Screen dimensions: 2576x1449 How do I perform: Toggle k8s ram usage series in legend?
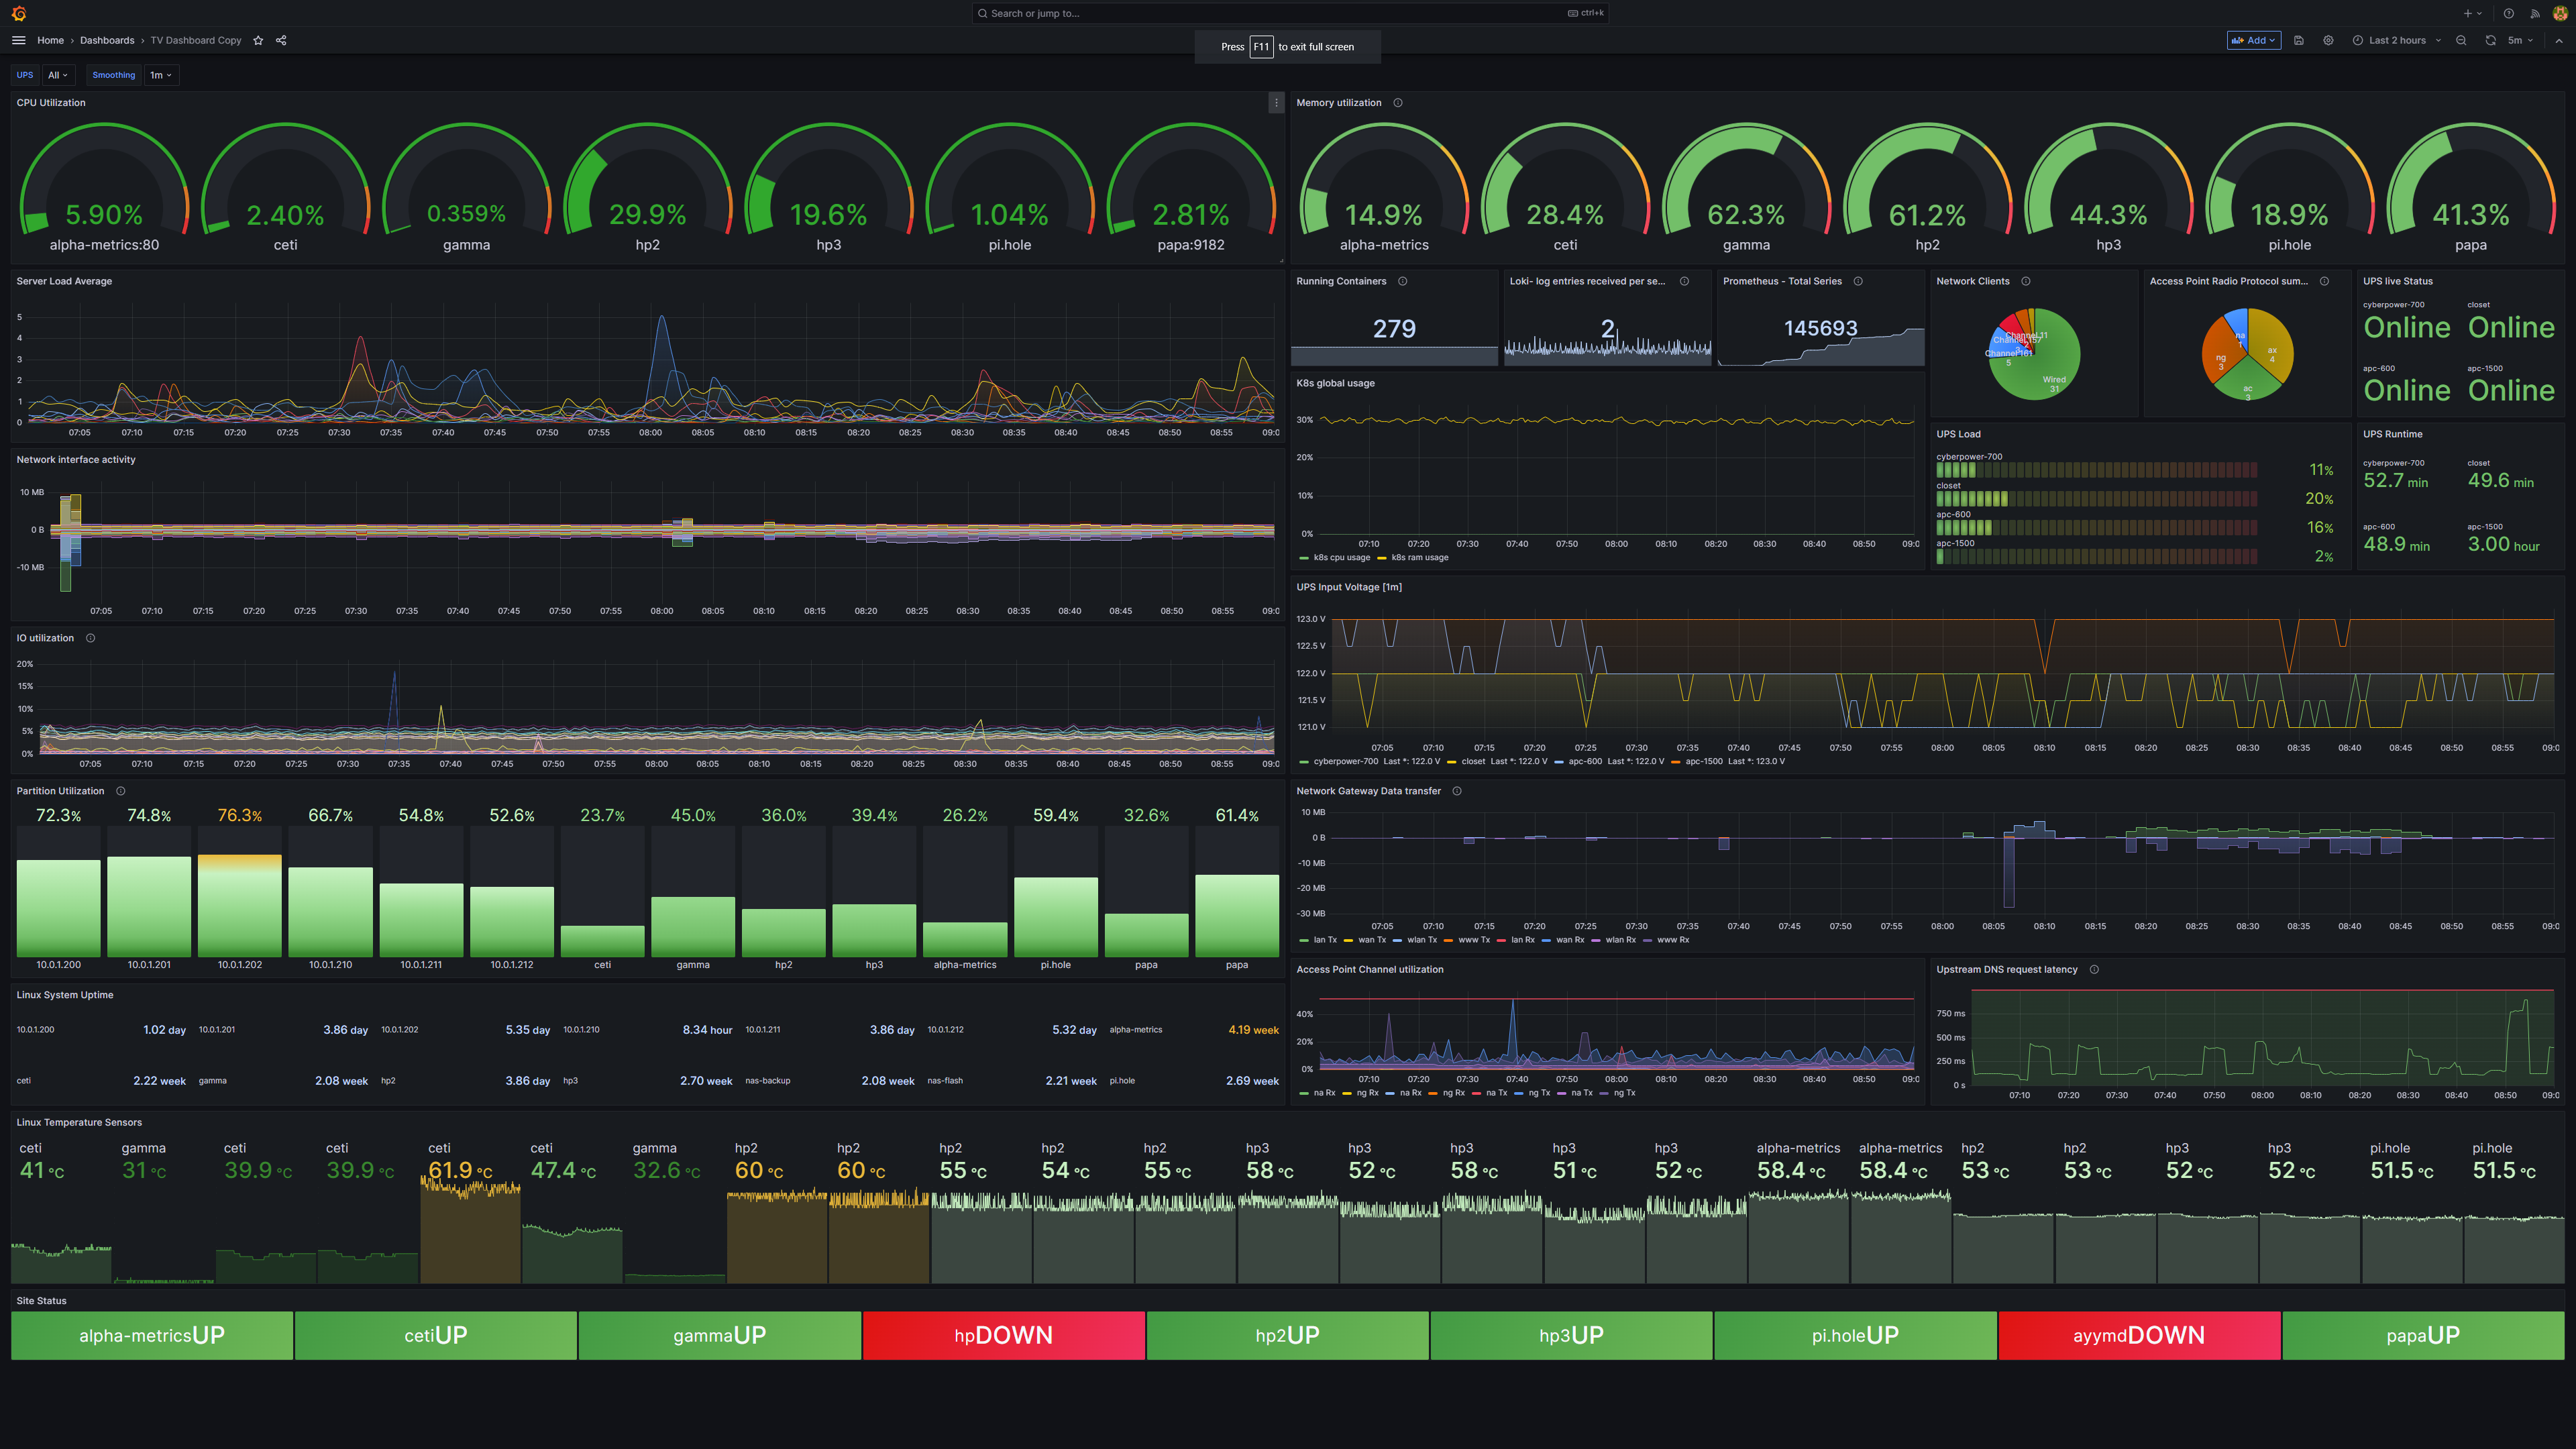click(x=1420, y=558)
